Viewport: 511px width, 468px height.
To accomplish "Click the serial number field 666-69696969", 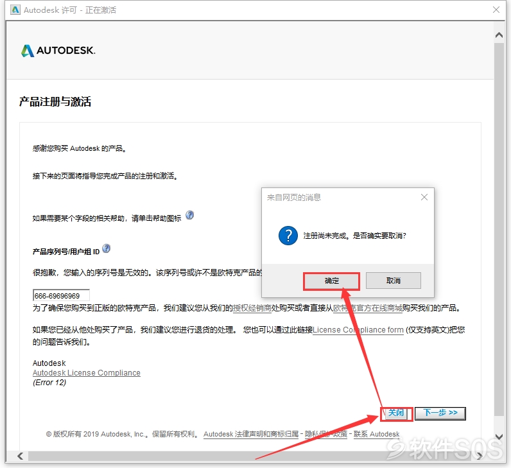I will (61, 295).
